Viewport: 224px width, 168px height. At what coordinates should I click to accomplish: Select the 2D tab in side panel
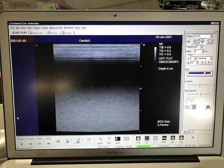pos(185,132)
